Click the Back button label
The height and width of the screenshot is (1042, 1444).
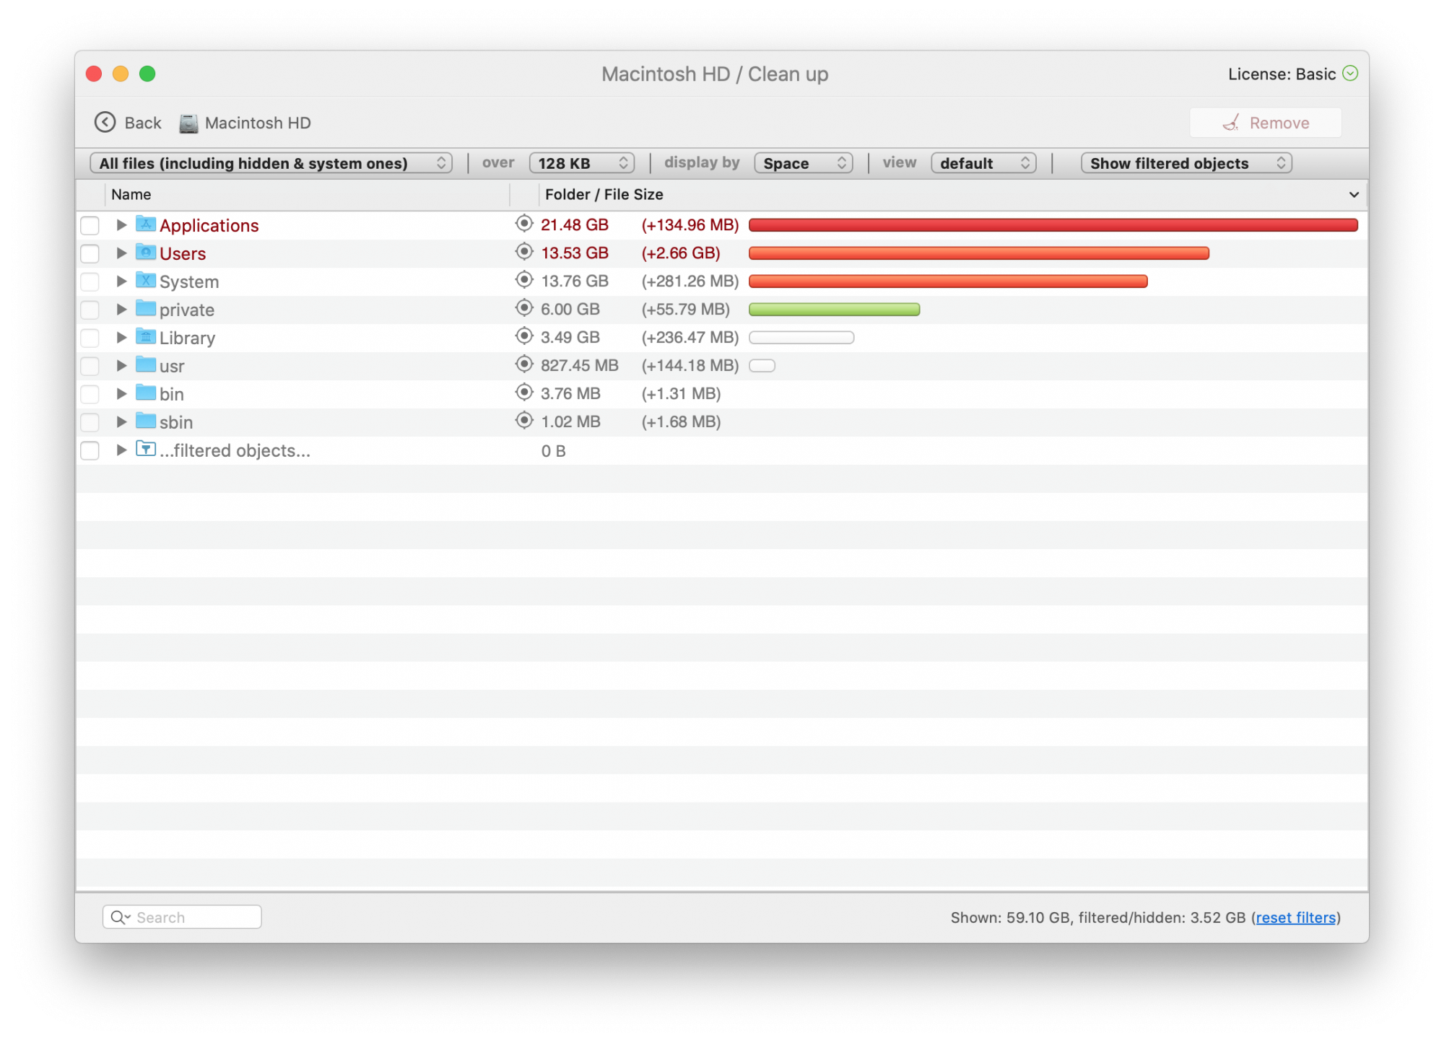[x=143, y=123]
